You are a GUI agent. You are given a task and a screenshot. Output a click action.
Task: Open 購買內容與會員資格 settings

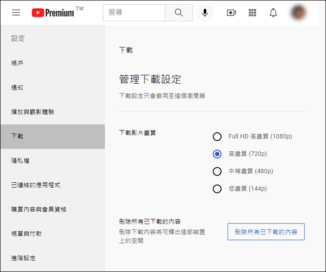(53, 209)
